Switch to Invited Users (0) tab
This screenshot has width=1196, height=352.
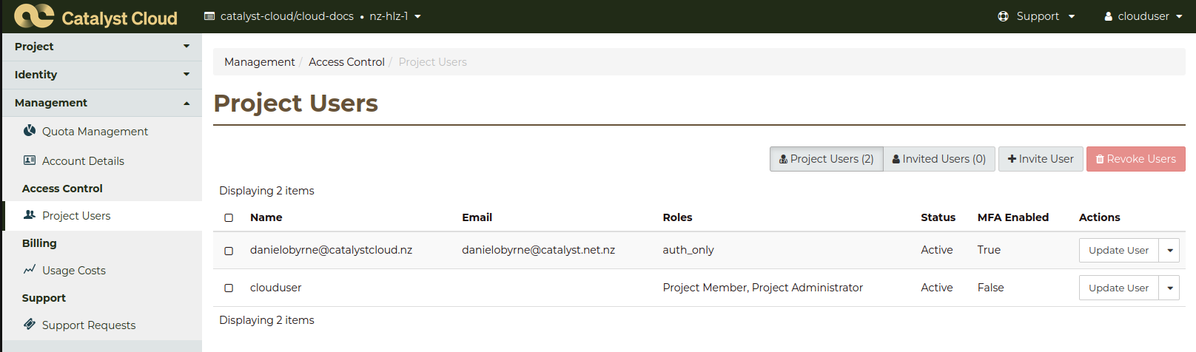939,159
